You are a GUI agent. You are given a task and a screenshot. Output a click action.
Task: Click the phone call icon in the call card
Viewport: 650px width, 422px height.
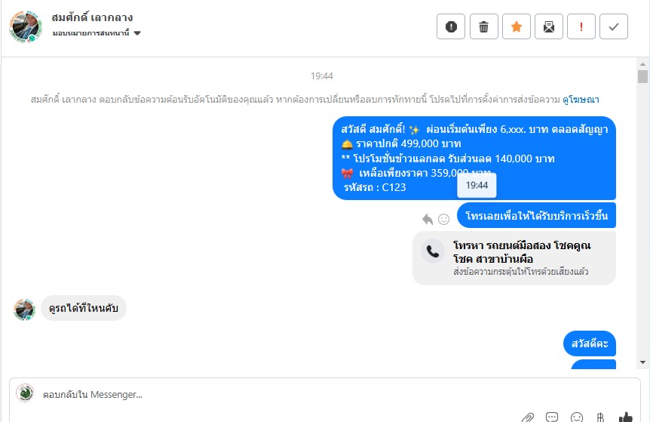click(x=433, y=251)
